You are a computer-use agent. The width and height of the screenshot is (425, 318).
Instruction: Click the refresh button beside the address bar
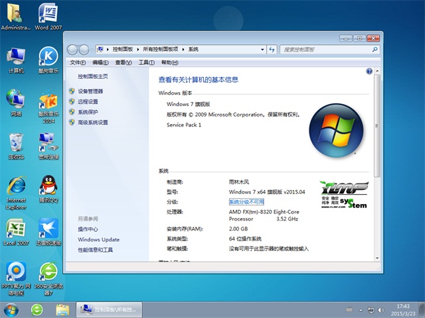pos(272,50)
